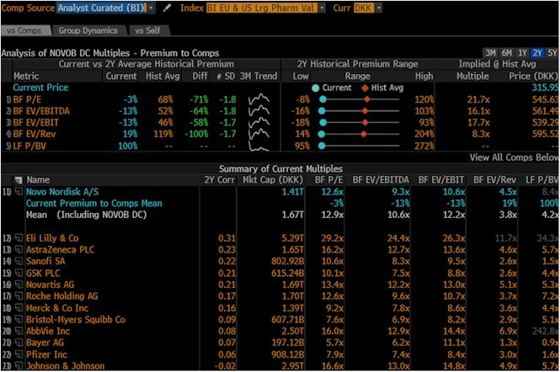Select the 1Y period button
The height and width of the screenshot is (372, 560).
pos(522,53)
